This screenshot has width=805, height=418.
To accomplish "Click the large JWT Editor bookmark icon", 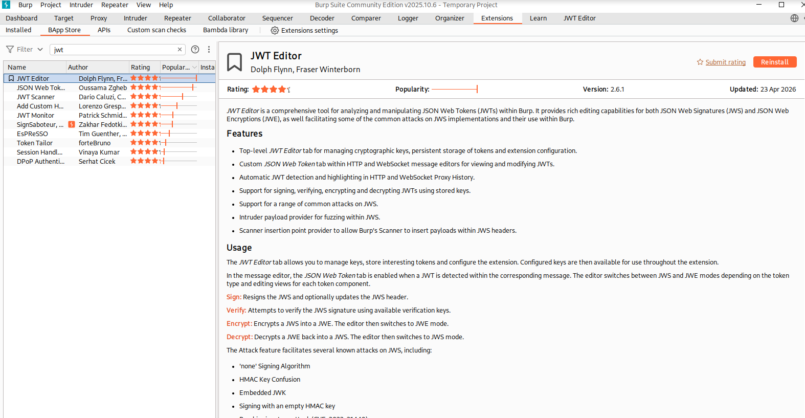I will pyautogui.click(x=234, y=62).
